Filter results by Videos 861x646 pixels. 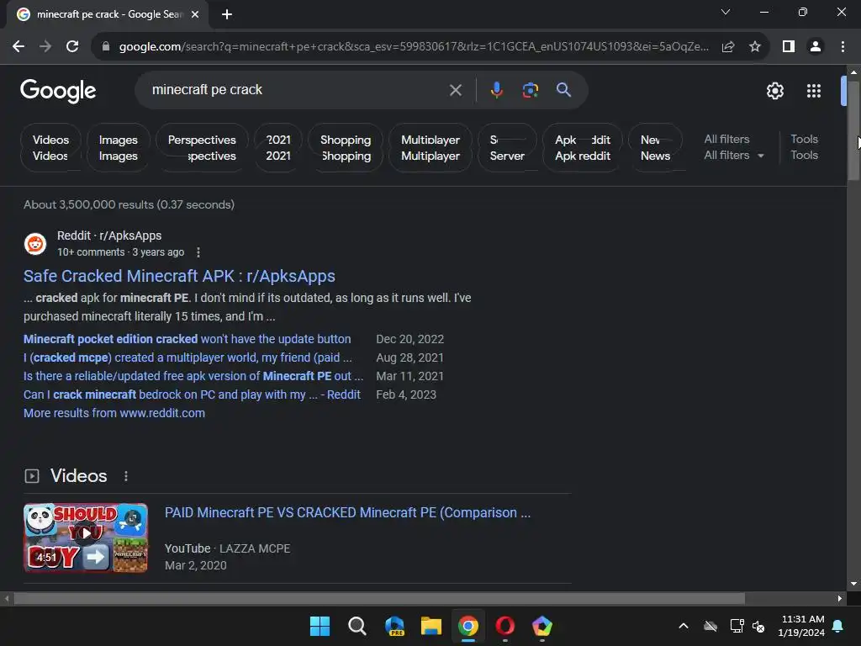point(50,148)
